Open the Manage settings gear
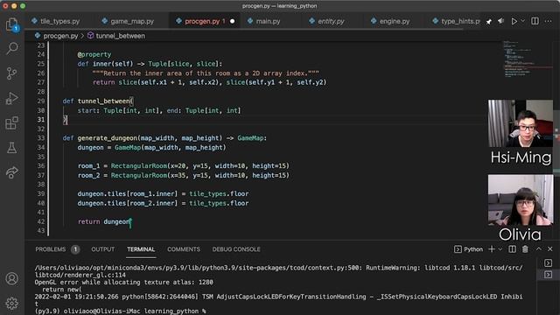Screen dimensions: 560x315 pos(11,304)
